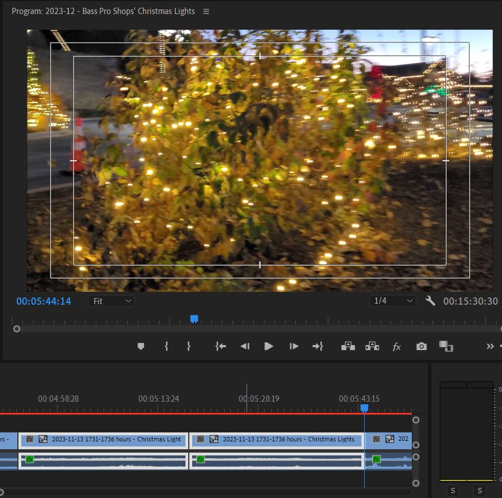The width and height of the screenshot is (502, 498).
Task: Click the 00:15:30:30 duration readout
Action: click(x=470, y=301)
